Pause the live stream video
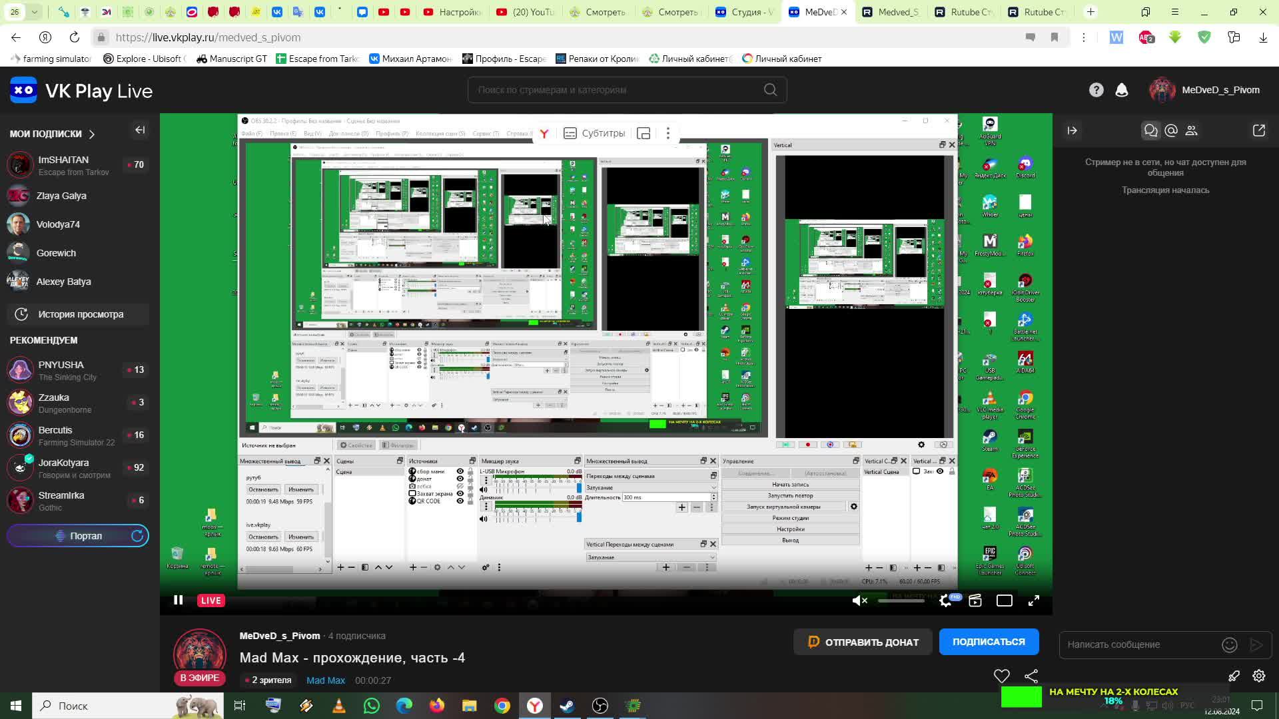This screenshot has width=1279, height=719. pyautogui.click(x=178, y=600)
